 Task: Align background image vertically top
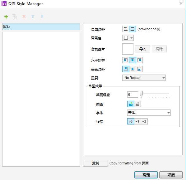[126, 69]
